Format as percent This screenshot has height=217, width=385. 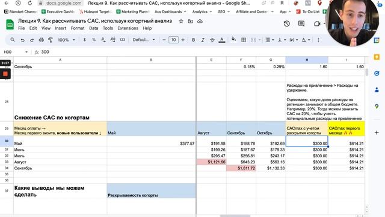94,40
